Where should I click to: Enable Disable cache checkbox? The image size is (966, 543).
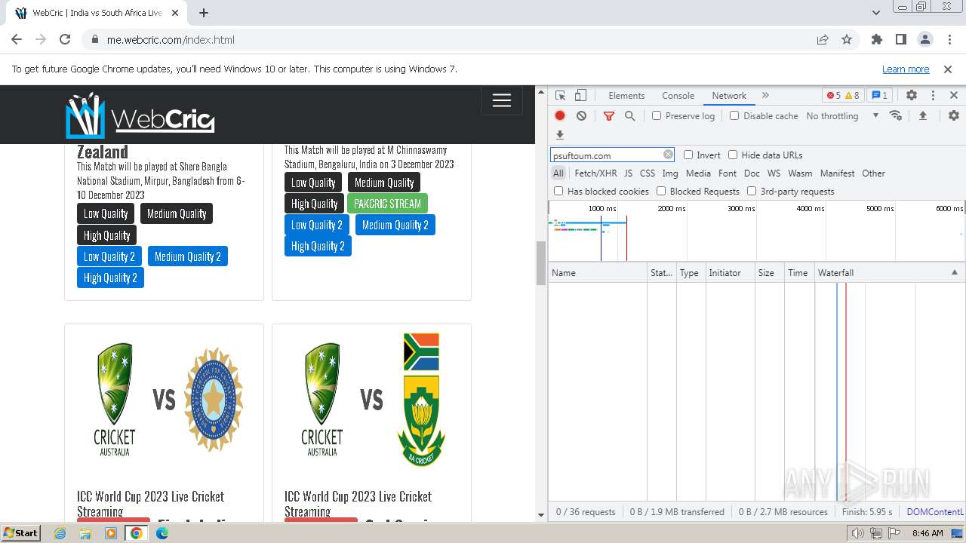(734, 115)
